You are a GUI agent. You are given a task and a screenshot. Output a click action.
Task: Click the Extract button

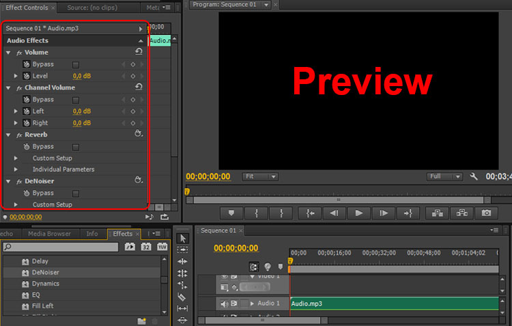click(x=461, y=213)
